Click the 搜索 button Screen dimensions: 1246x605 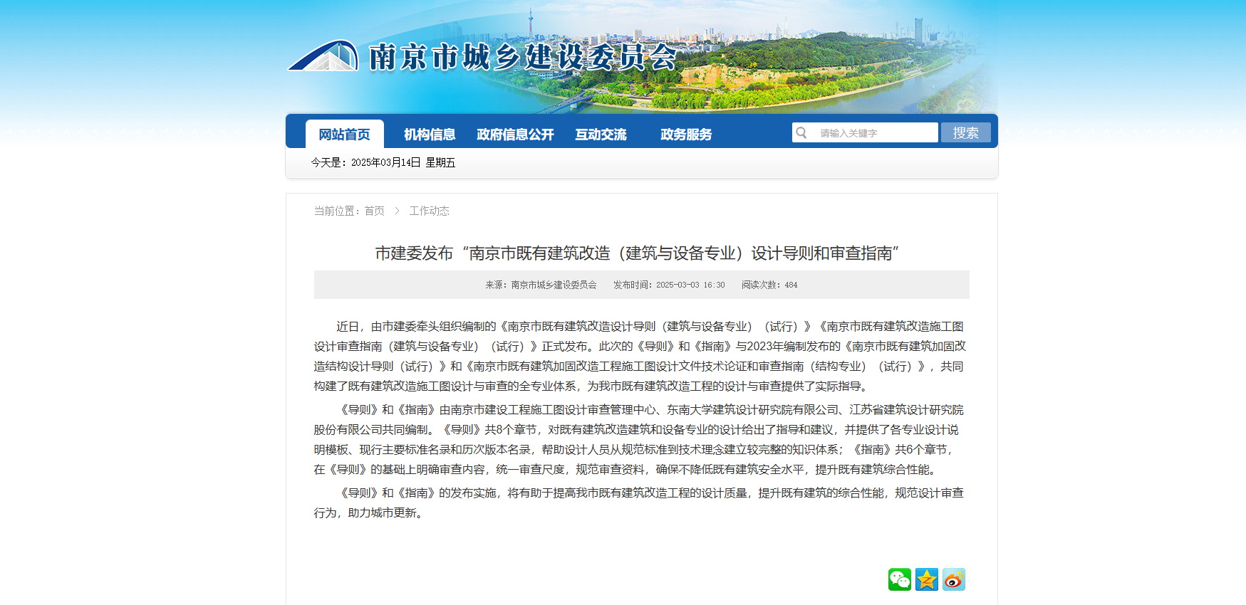click(966, 132)
